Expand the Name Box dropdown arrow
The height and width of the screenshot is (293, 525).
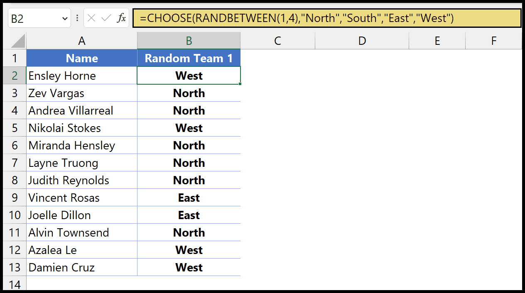point(64,19)
